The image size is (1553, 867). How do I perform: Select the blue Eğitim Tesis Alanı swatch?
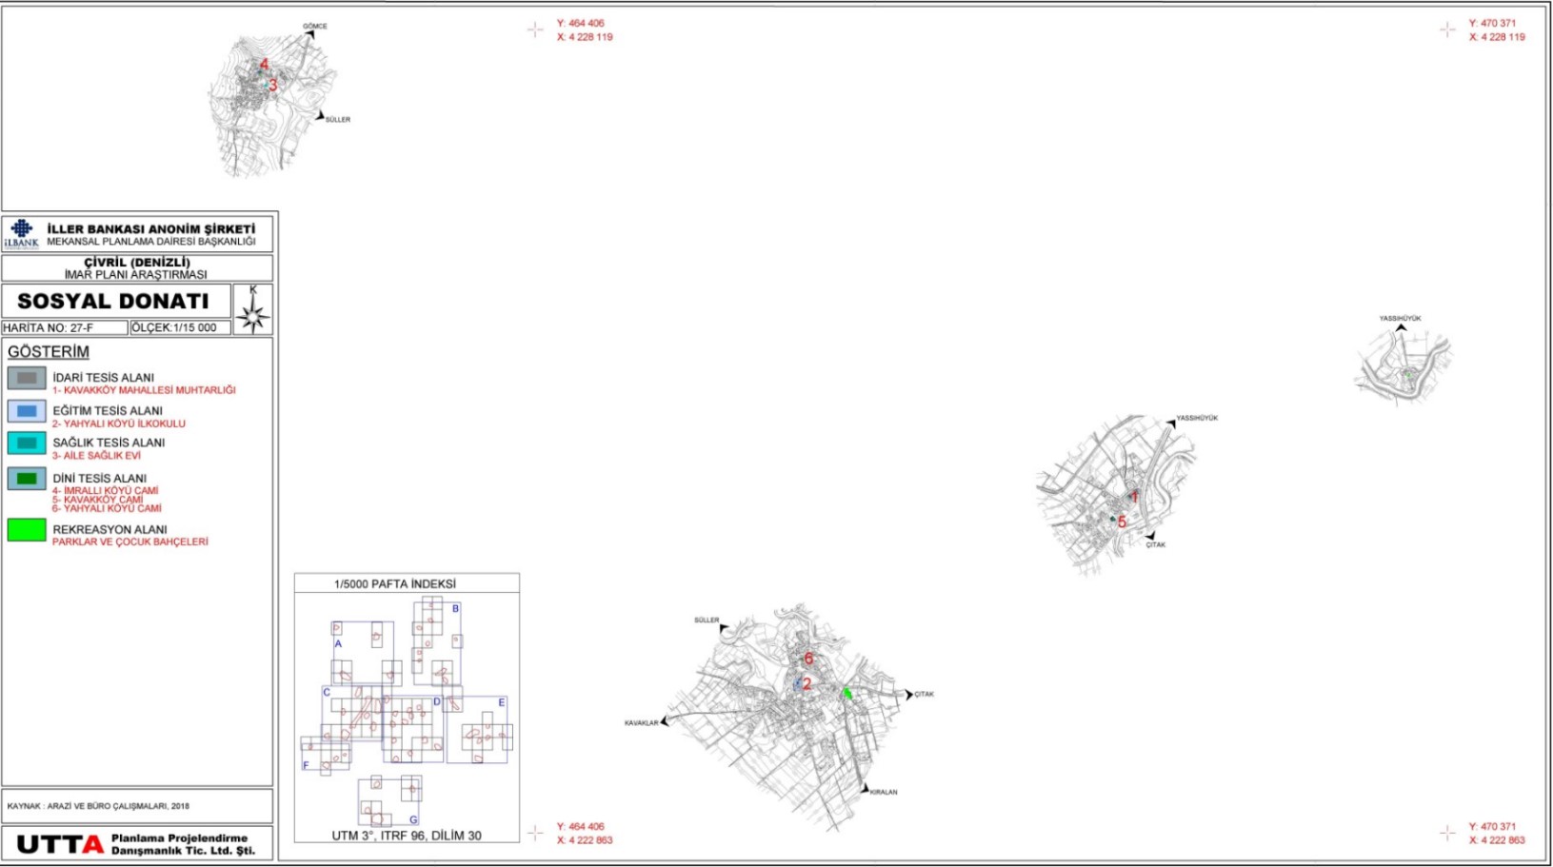click(x=27, y=411)
